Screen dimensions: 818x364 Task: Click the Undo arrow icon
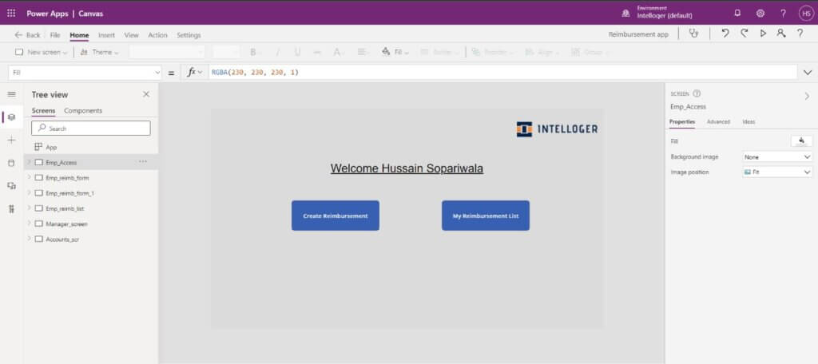point(725,34)
